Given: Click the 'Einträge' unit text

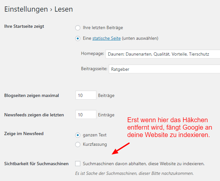Looking at the screenshot, I should (x=106, y=115).
